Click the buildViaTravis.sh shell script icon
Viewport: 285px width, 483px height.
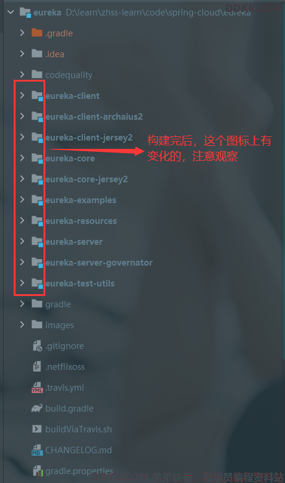point(37,429)
